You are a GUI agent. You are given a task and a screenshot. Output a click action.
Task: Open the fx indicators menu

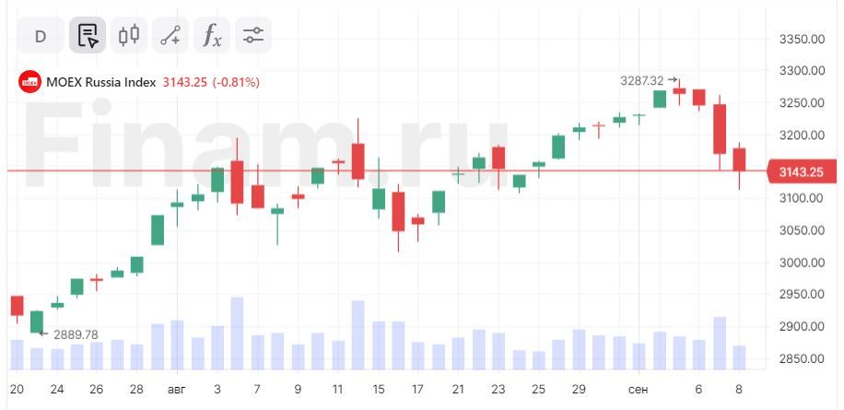(212, 36)
